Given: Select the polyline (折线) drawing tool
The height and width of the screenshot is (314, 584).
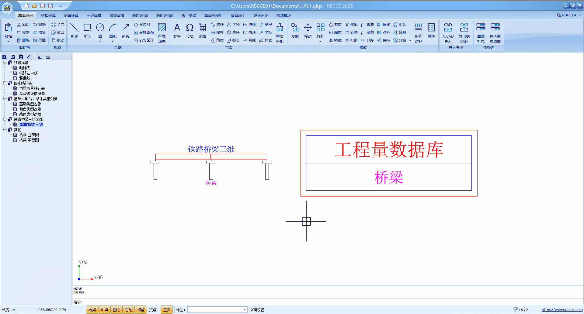Looking at the screenshot, I should (74, 30).
